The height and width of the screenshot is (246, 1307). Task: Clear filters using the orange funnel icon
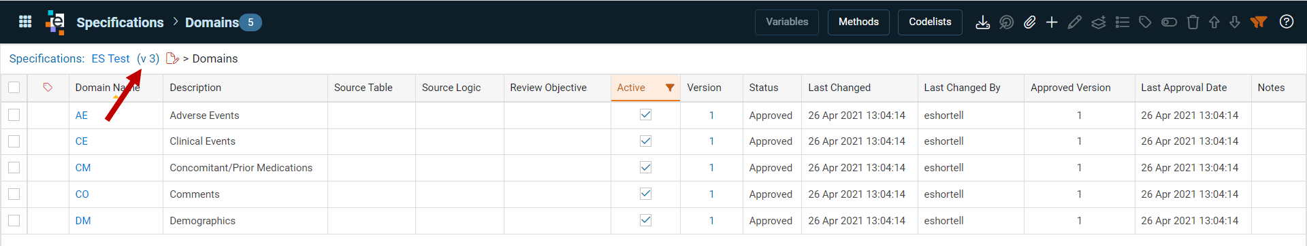(1259, 22)
